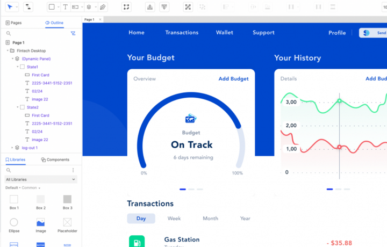Image resolution: width=387 pixels, height=247 pixels.
Task: Select the connector tool in toolbar
Action: (x=28, y=7)
